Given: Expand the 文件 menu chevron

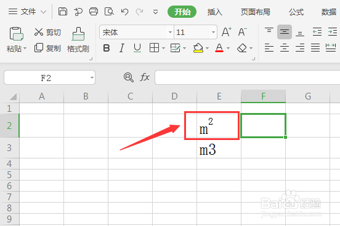Looking at the screenshot, I should click(x=44, y=12).
